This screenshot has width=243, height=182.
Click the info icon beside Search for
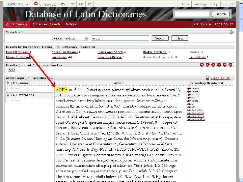231,32
